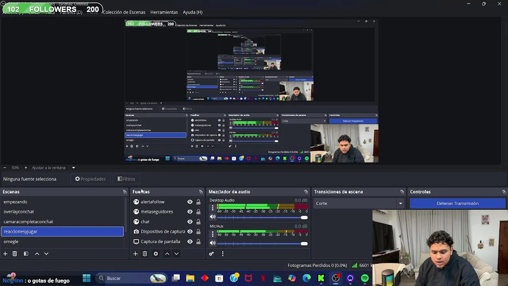Open the Ayuda (H) menu
This screenshot has width=508, height=286.
[x=192, y=12]
